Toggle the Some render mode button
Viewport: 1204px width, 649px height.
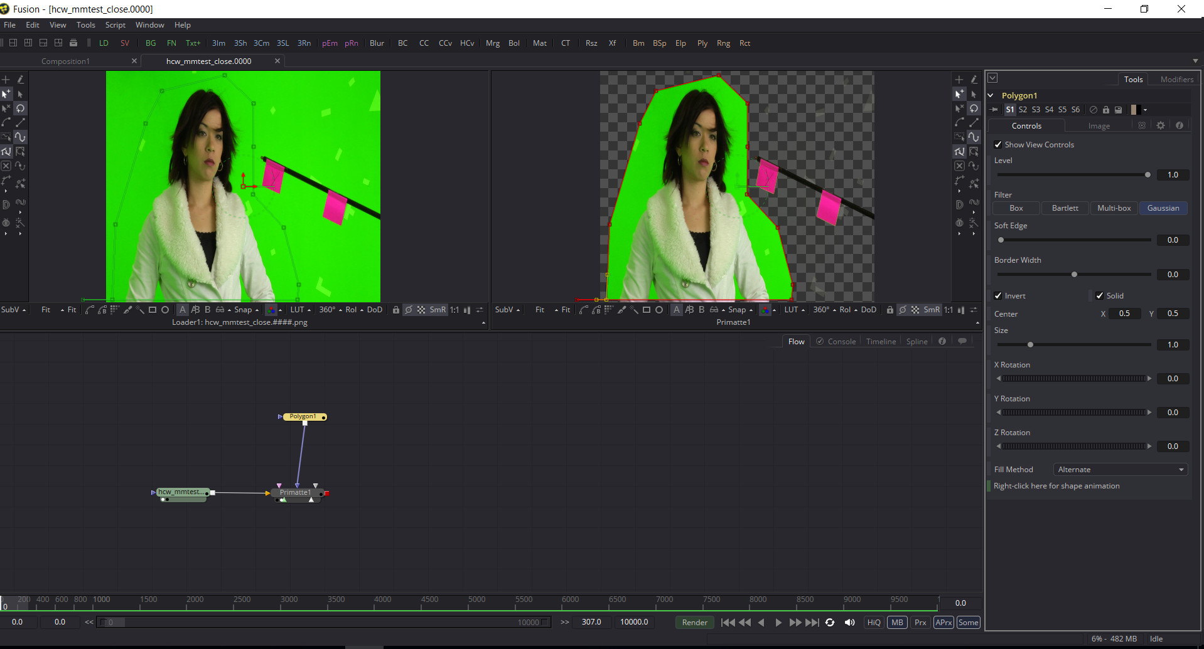pyautogui.click(x=968, y=623)
